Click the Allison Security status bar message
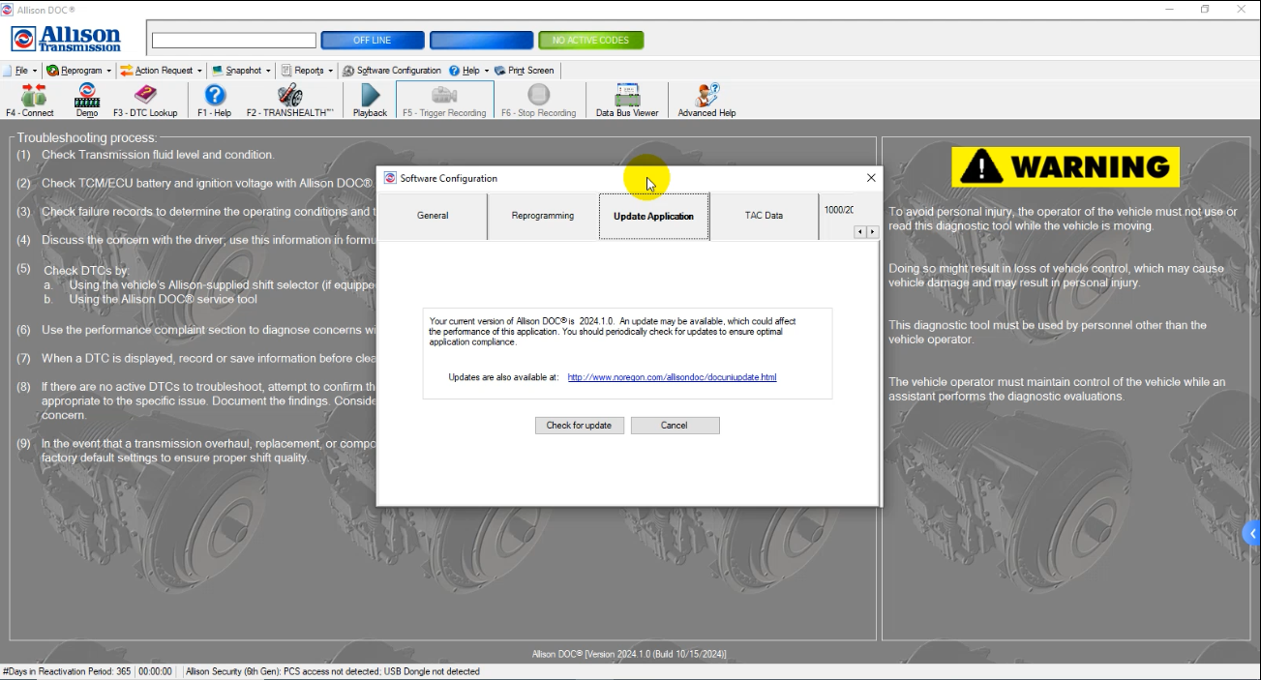 click(x=332, y=671)
